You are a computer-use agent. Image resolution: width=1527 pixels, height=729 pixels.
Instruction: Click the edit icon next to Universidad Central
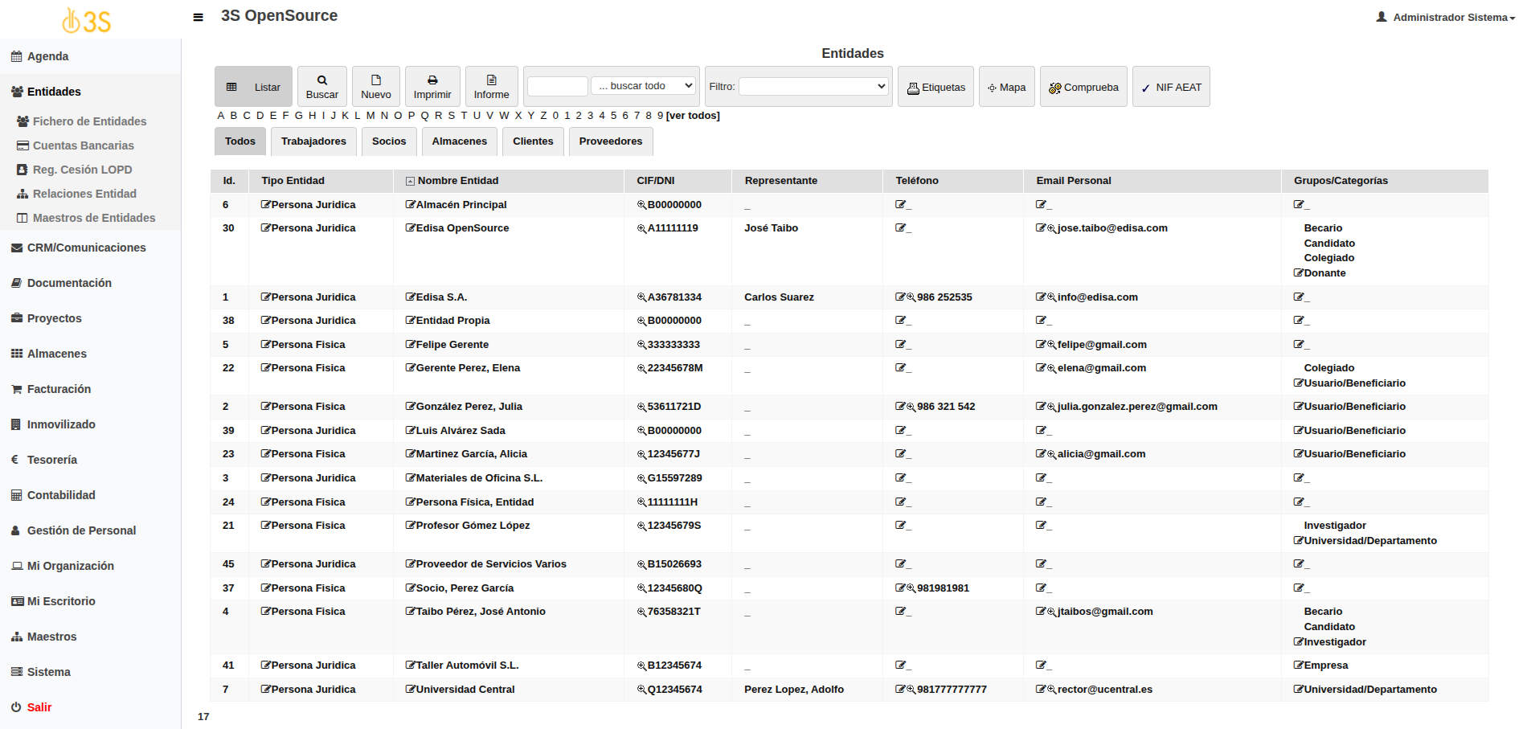410,690
